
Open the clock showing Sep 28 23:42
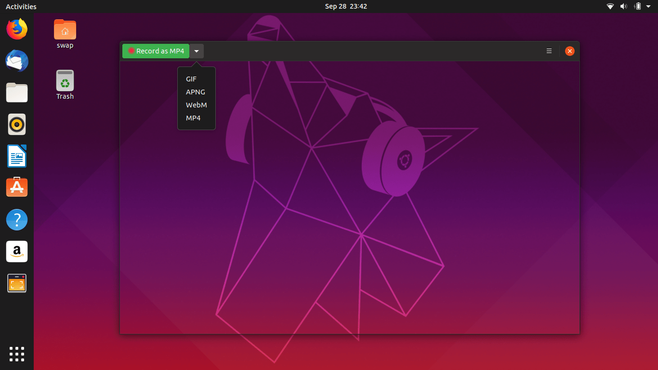(346, 6)
